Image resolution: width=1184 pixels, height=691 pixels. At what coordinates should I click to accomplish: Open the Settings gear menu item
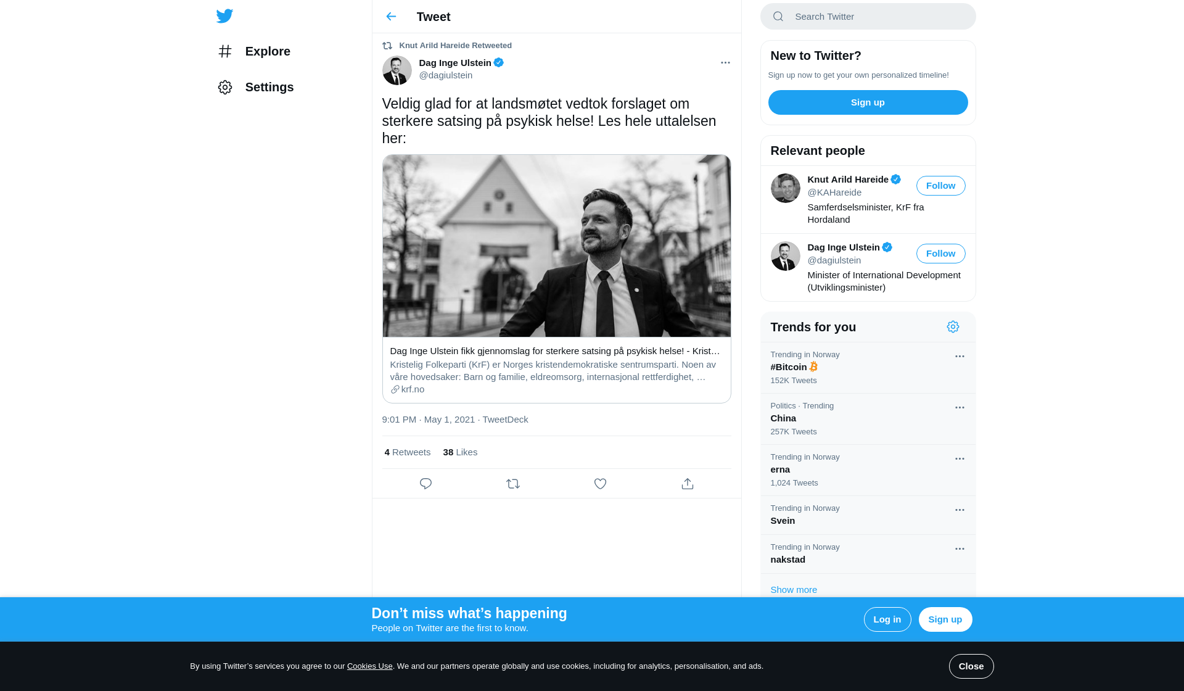point(256,87)
